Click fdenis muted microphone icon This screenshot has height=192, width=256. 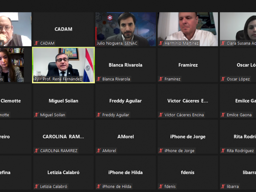[x=161, y=187]
